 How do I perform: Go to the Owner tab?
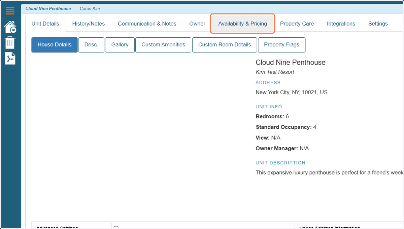pos(197,24)
